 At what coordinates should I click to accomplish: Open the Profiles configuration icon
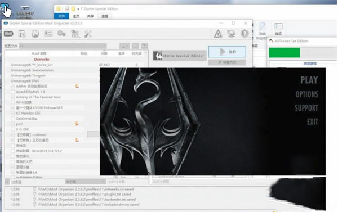[48, 34]
